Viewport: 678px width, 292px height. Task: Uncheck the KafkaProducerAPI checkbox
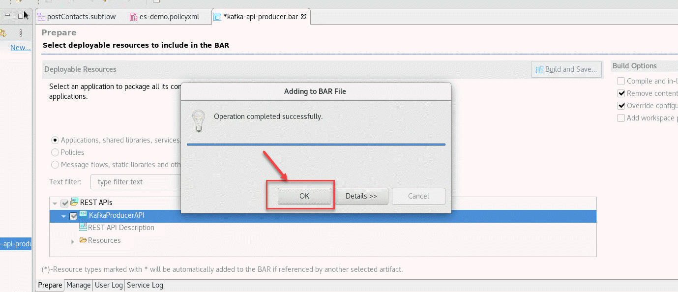click(73, 216)
